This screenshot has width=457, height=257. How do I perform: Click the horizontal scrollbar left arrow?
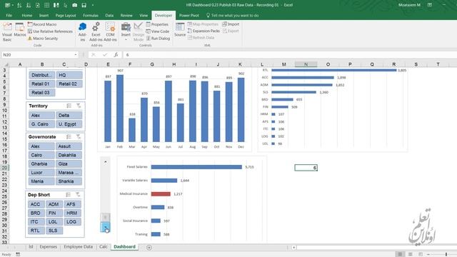(293, 248)
